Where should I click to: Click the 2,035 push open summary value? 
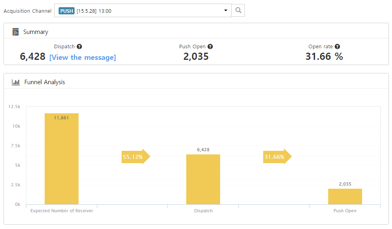[x=196, y=57]
